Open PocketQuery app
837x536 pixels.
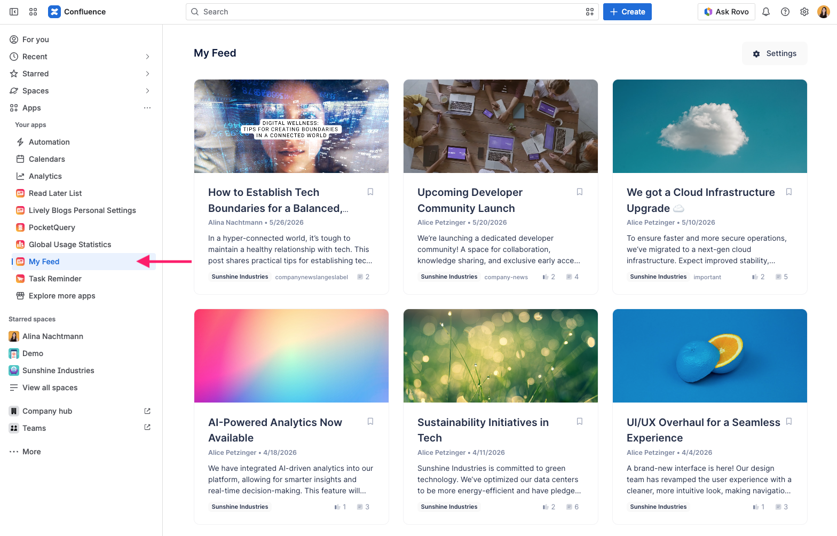point(84,227)
